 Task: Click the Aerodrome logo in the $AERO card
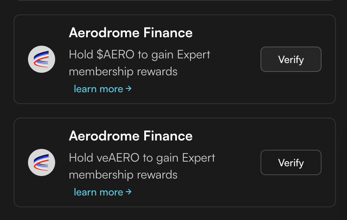click(42, 59)
